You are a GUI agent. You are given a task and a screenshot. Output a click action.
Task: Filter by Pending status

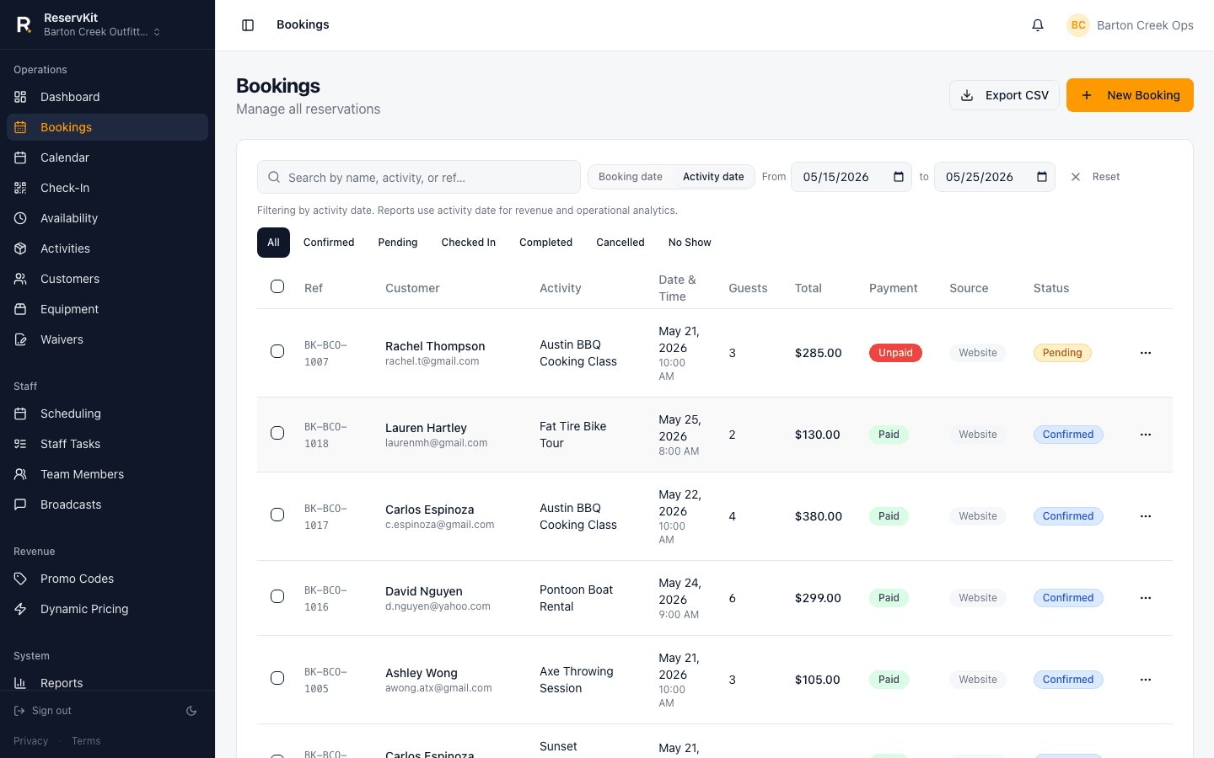coord(398,243)
